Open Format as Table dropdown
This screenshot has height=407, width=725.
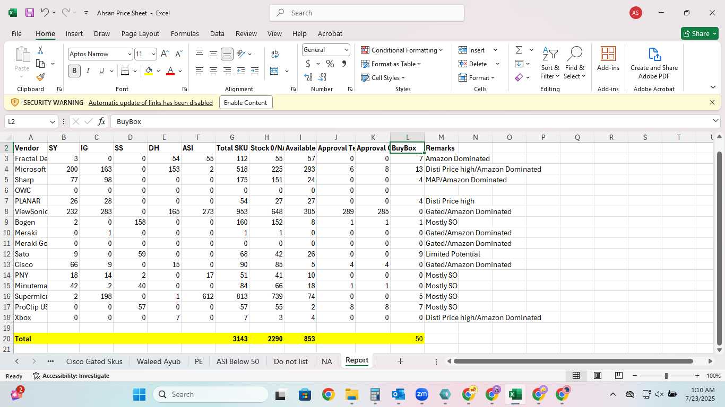coord(391,64)
